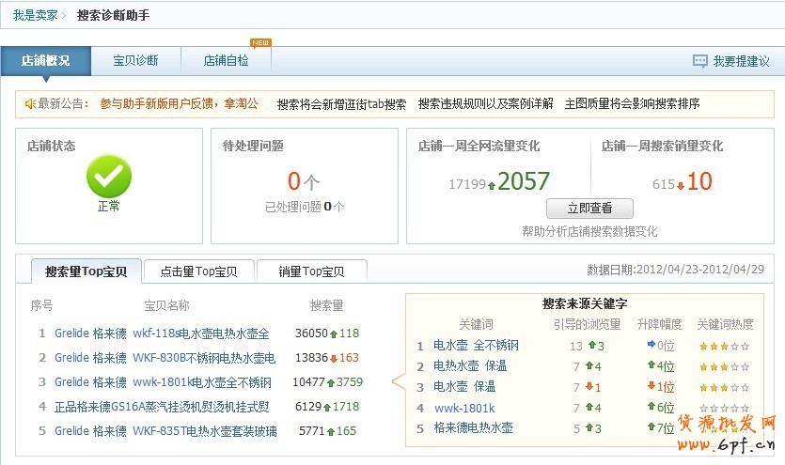The height and width of the screenshot is (465, 785).
Task: Click the NEW badge above 店铺自检
Action: [x=260, y=42]
